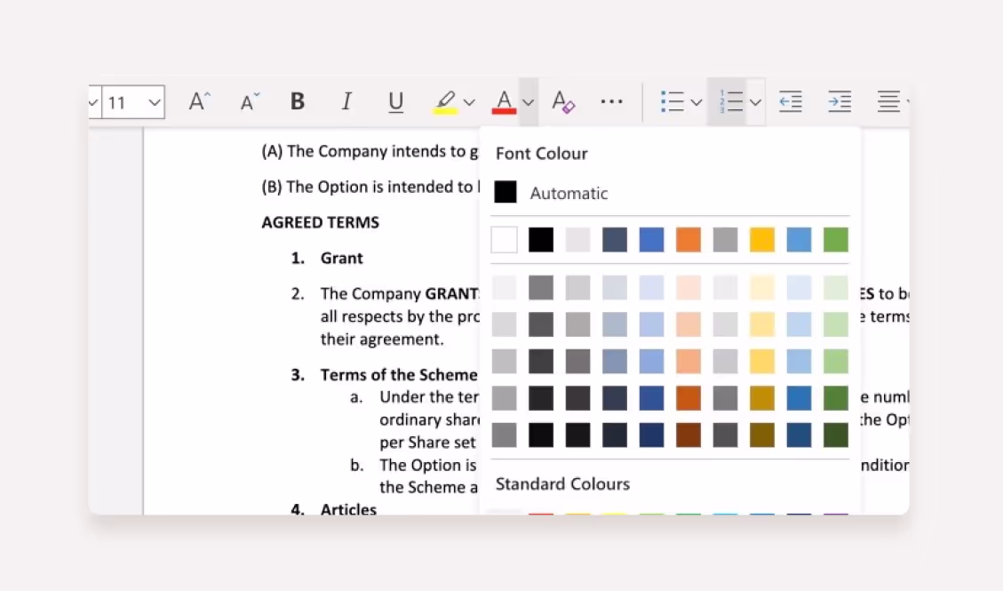Image resolution: width=1003 pixels, height=591 pixels.
Task: Collapse the Font Colour dropdown arrow
Action: click(x=529, y=102)
